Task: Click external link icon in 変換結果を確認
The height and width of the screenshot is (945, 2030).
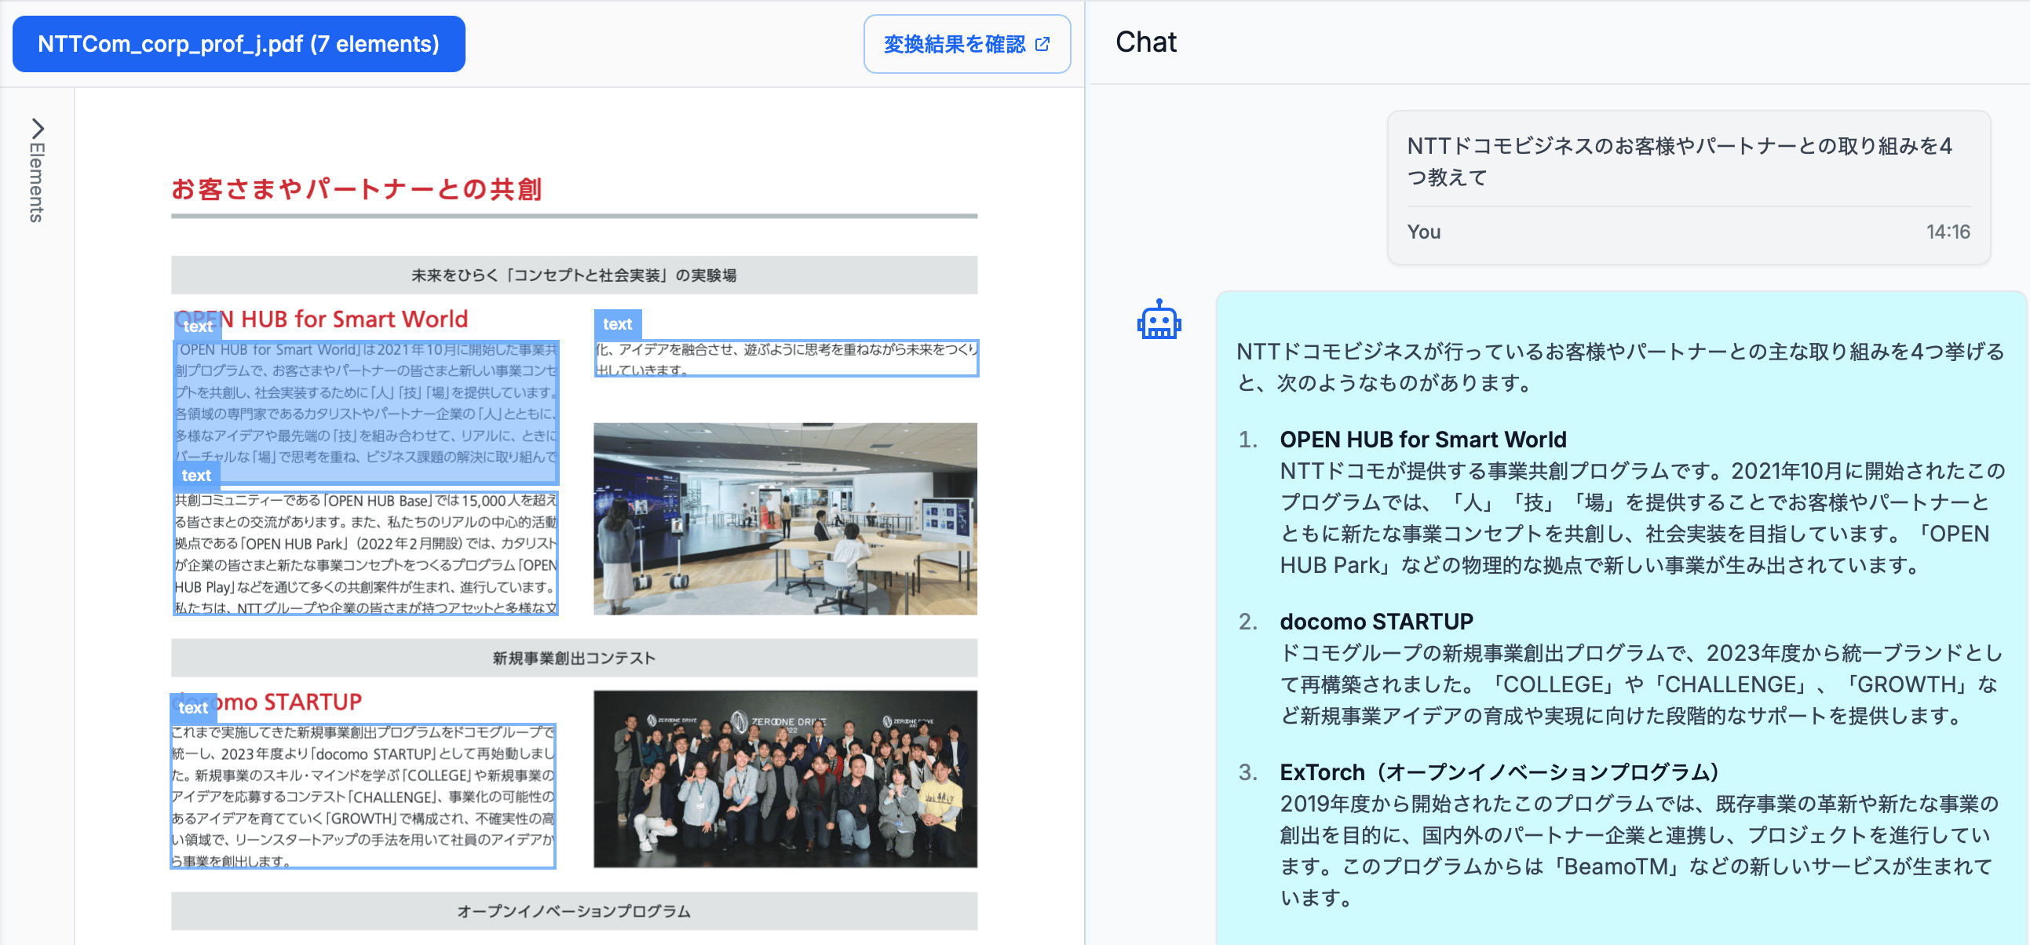Action: [1042, 44]
